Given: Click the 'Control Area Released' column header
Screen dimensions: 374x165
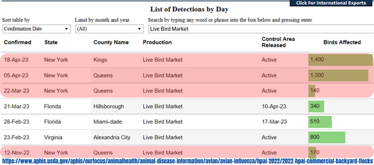Looking at the screenshot, I should click(x=278, y=42).
